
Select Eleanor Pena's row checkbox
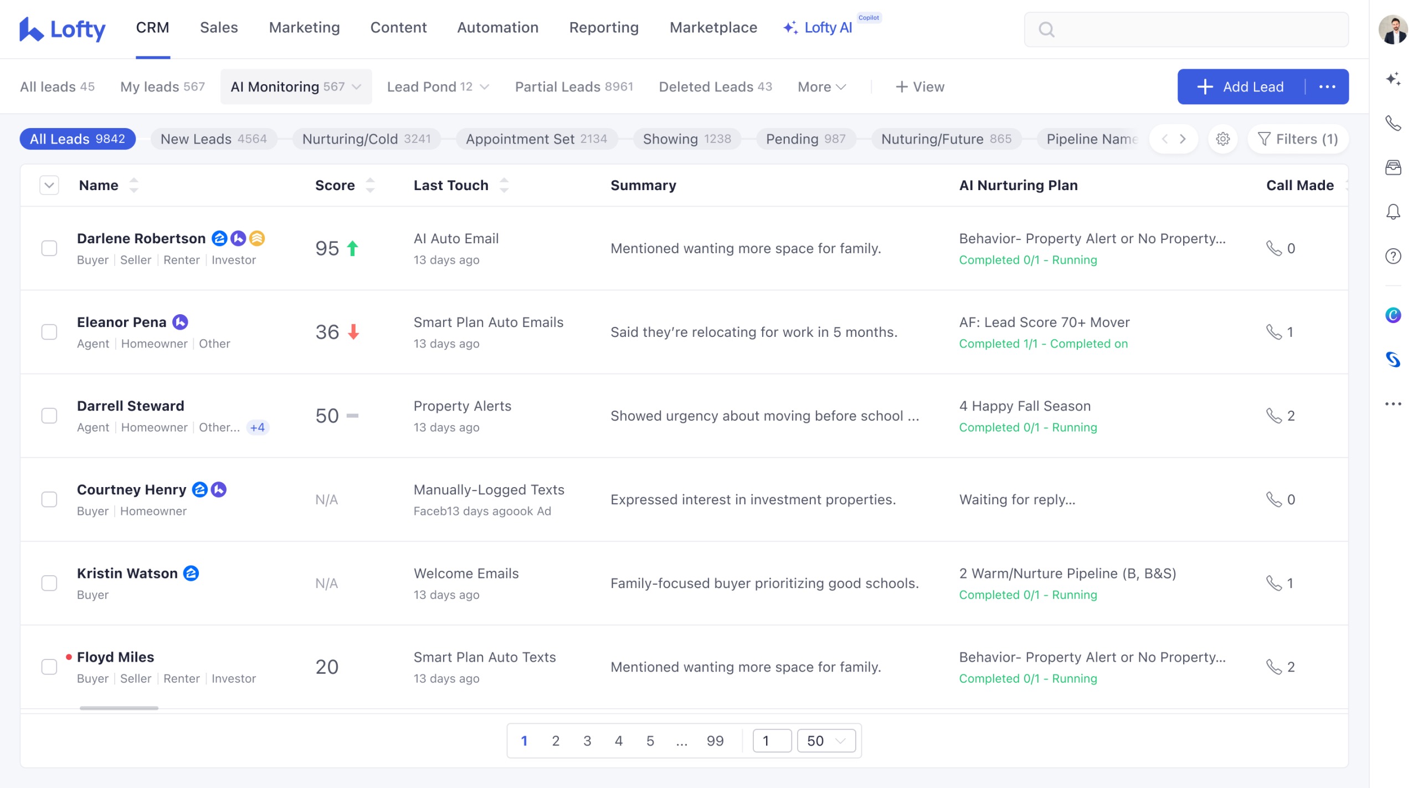pos(49,332)
